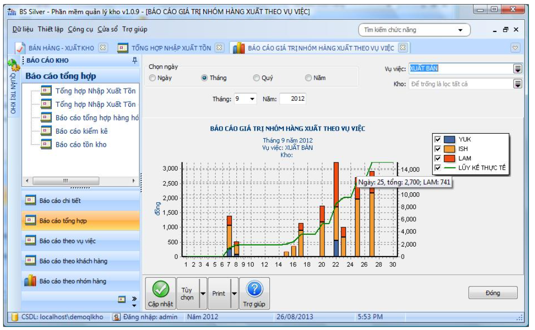This screenshot has width=535, height=330.
Task: Pin the Báo cáo kho panel
Action: [x=134, y=60]
